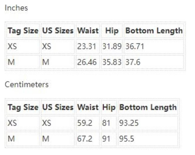Click the Centimeters heading text
Viewport: 195px width, 155px height.
click(x=27, y=84)
